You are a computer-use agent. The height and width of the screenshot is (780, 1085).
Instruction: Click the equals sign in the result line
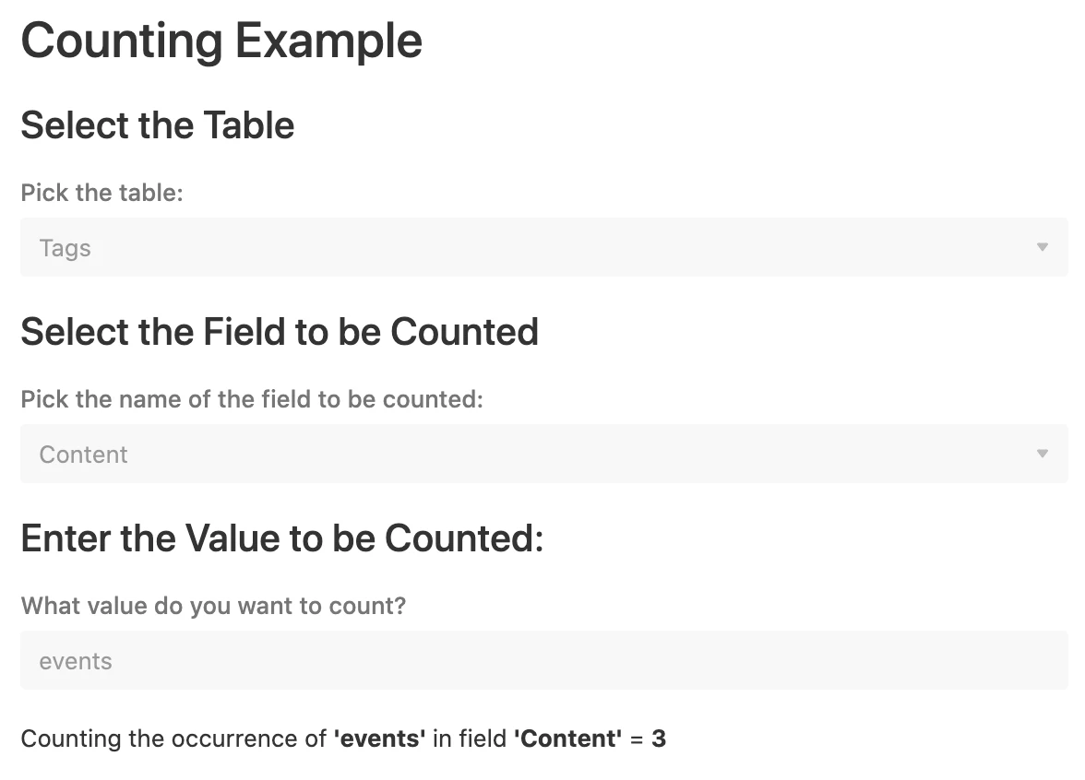pyautogui.click(x=637, y=739)
